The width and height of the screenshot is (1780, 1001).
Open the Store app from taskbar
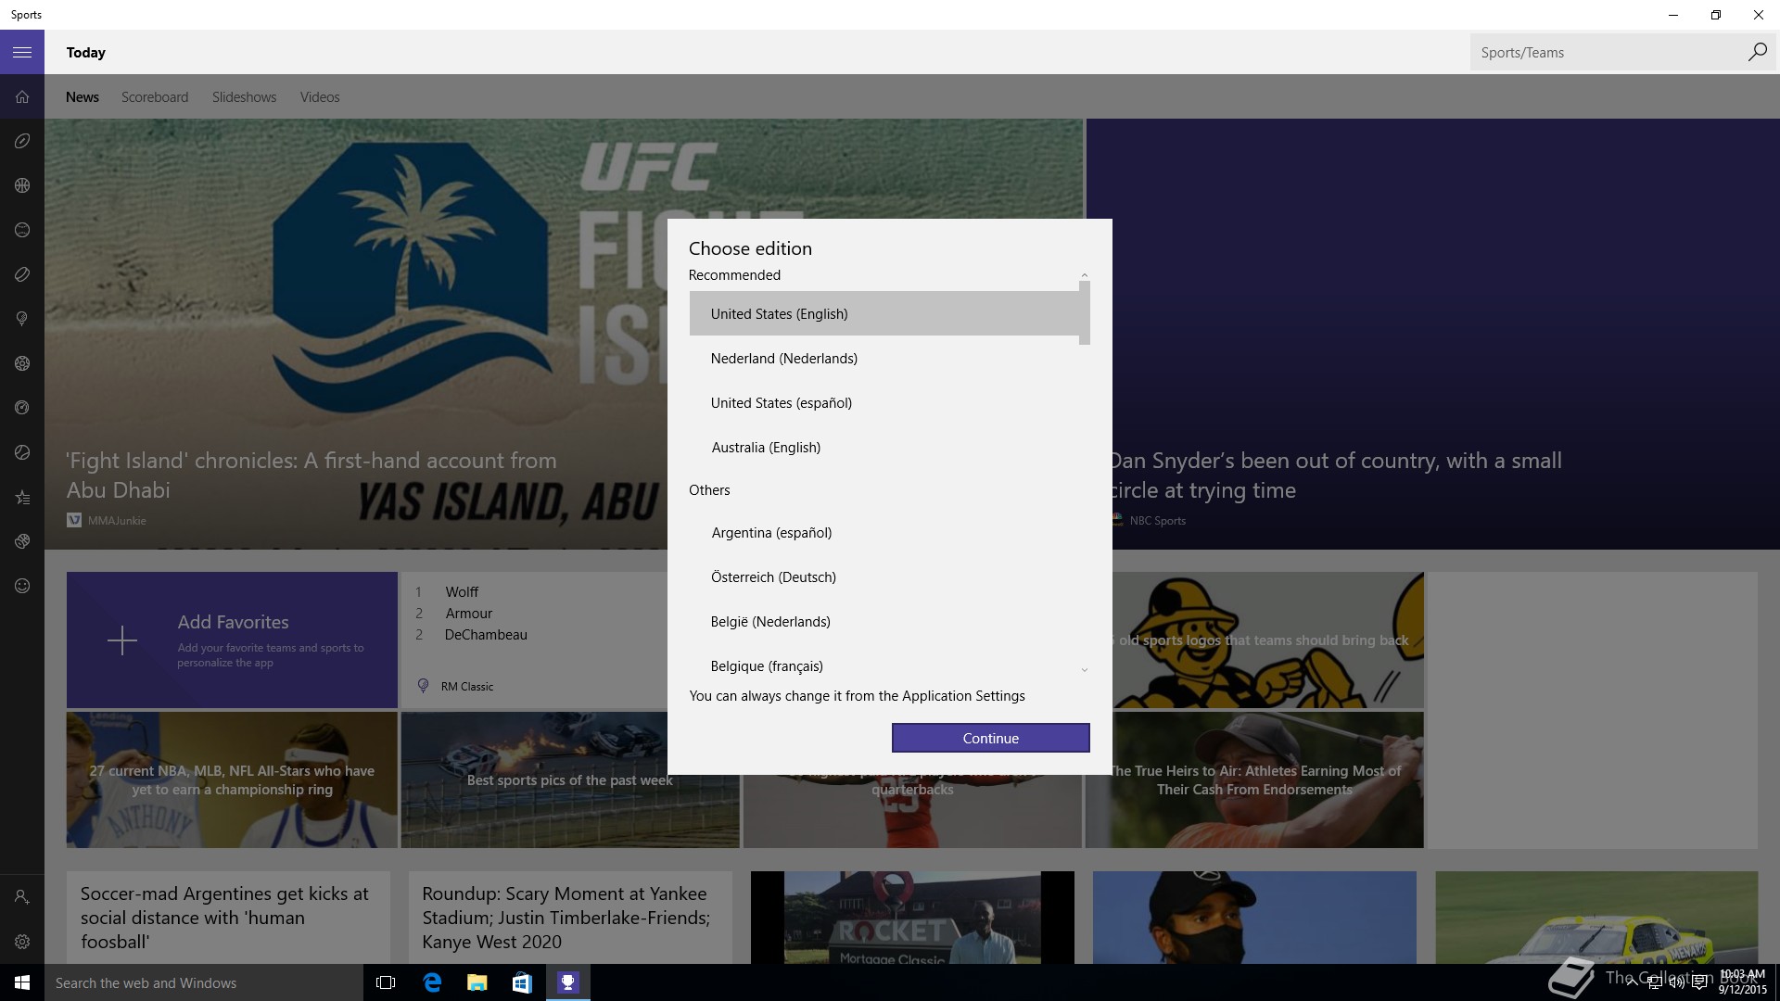[522, 982]
